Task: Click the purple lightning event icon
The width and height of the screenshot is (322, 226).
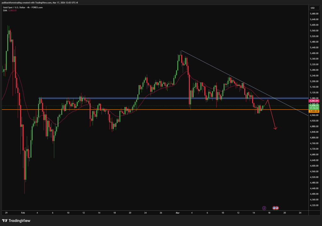Action: coord(264,208)
